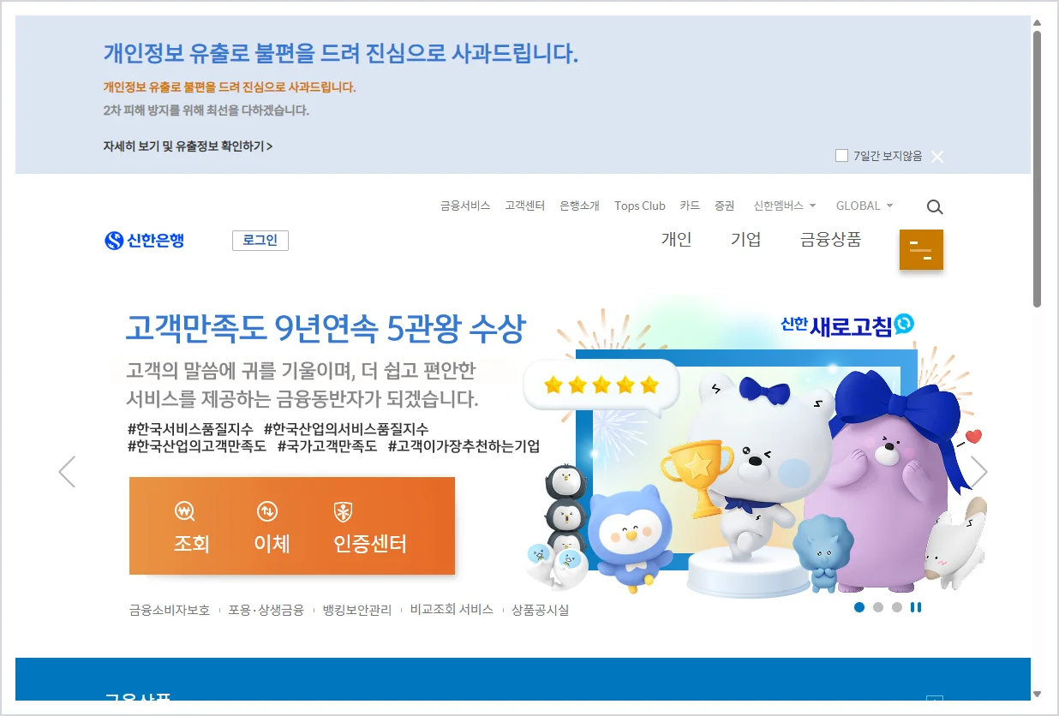Open the 인증센터 certificate center shortcut
The height and width of the screenshot is (716, 1059).
click(370, 528)
